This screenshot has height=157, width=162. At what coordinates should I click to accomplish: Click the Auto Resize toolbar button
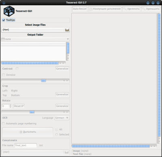tap(79, 9)
